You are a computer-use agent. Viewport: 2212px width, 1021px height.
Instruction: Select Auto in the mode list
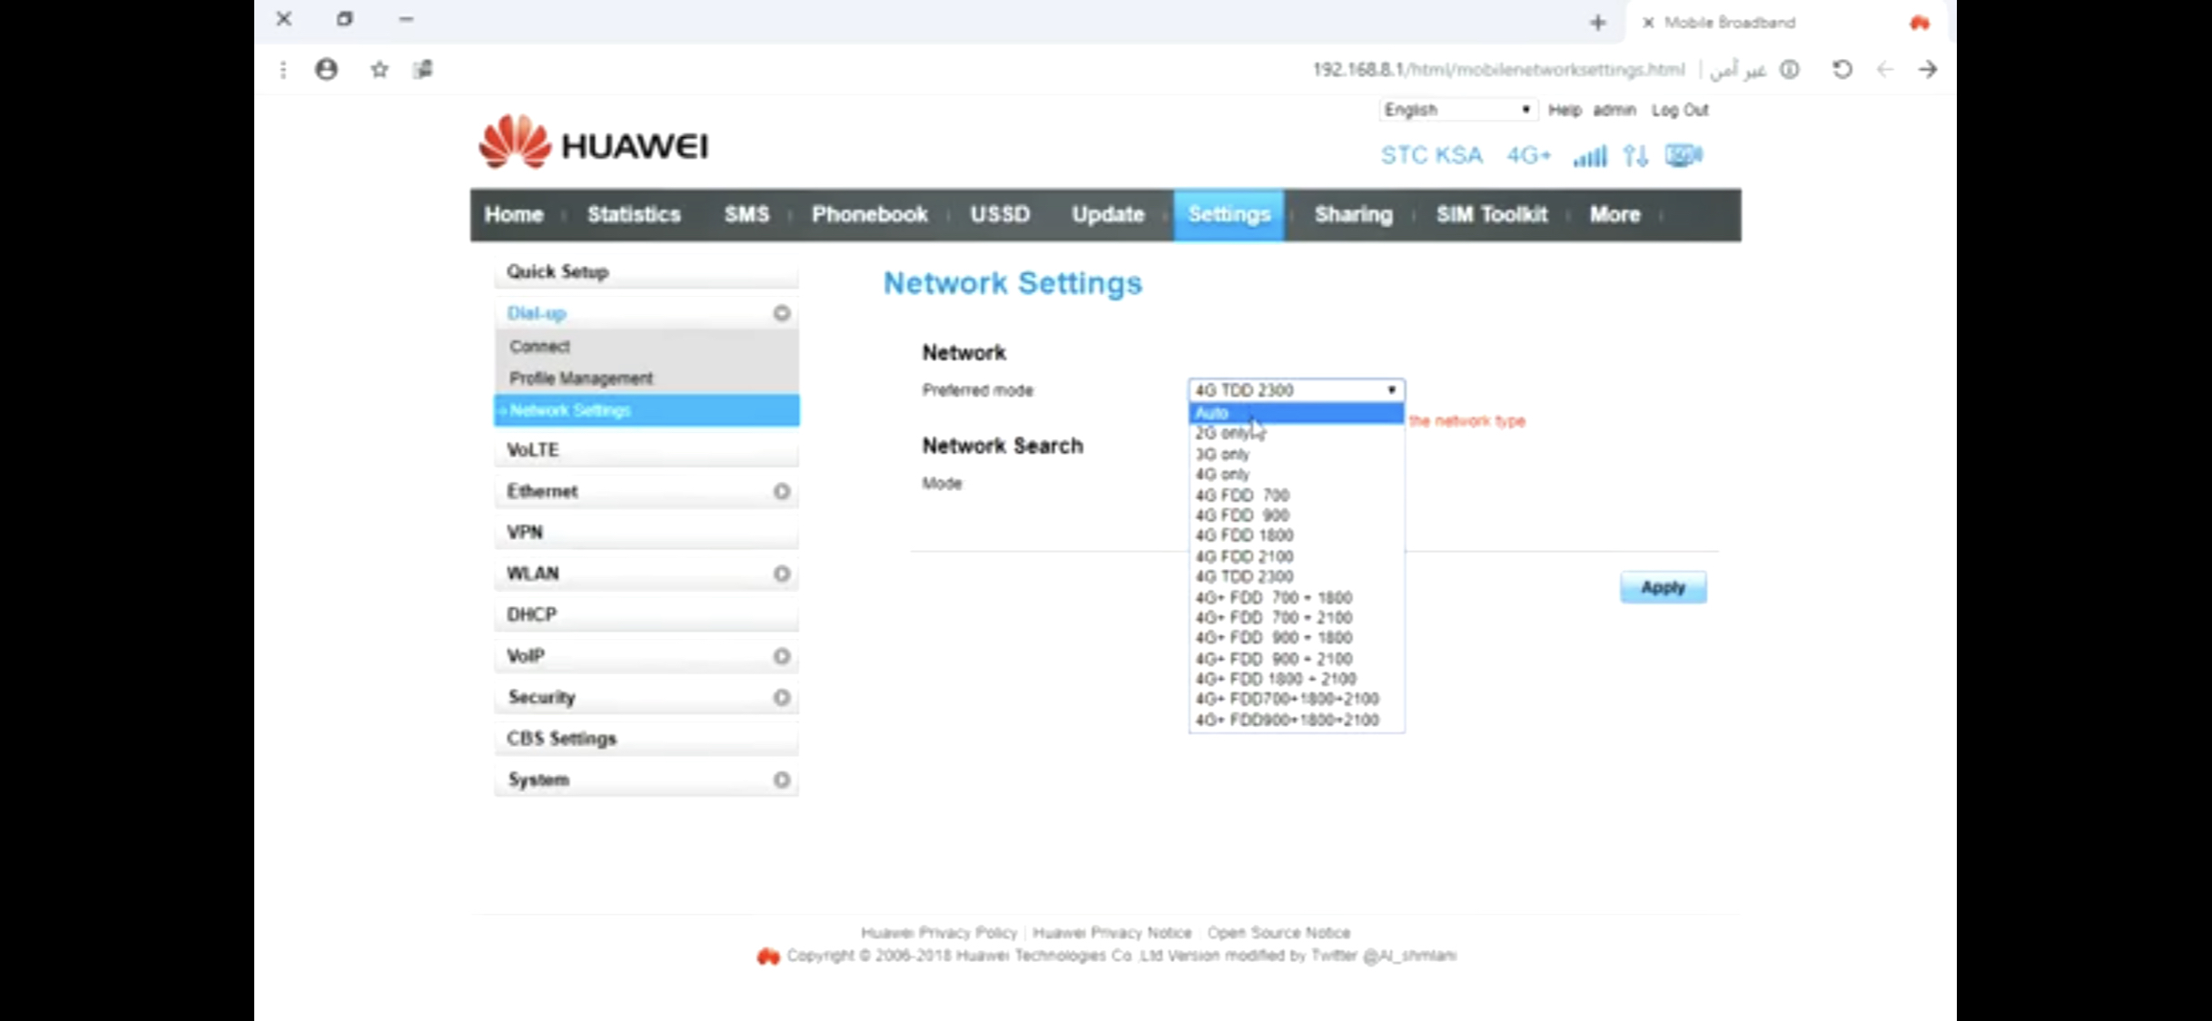[1296, 413]
